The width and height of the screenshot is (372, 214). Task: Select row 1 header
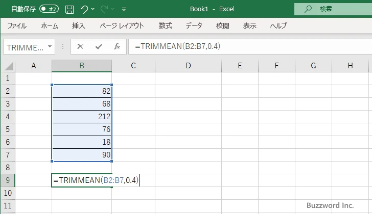8,78
